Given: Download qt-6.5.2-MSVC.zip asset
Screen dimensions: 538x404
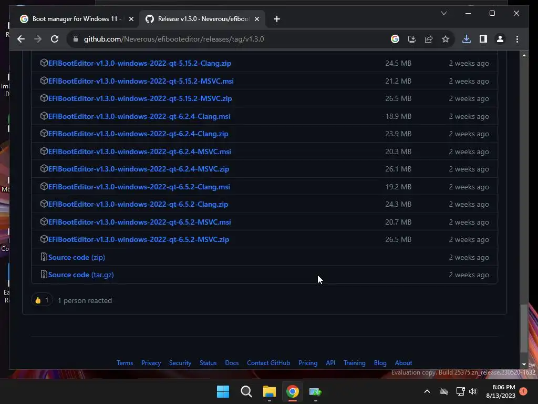Looking at the screenshot, I should click(139, 240).
